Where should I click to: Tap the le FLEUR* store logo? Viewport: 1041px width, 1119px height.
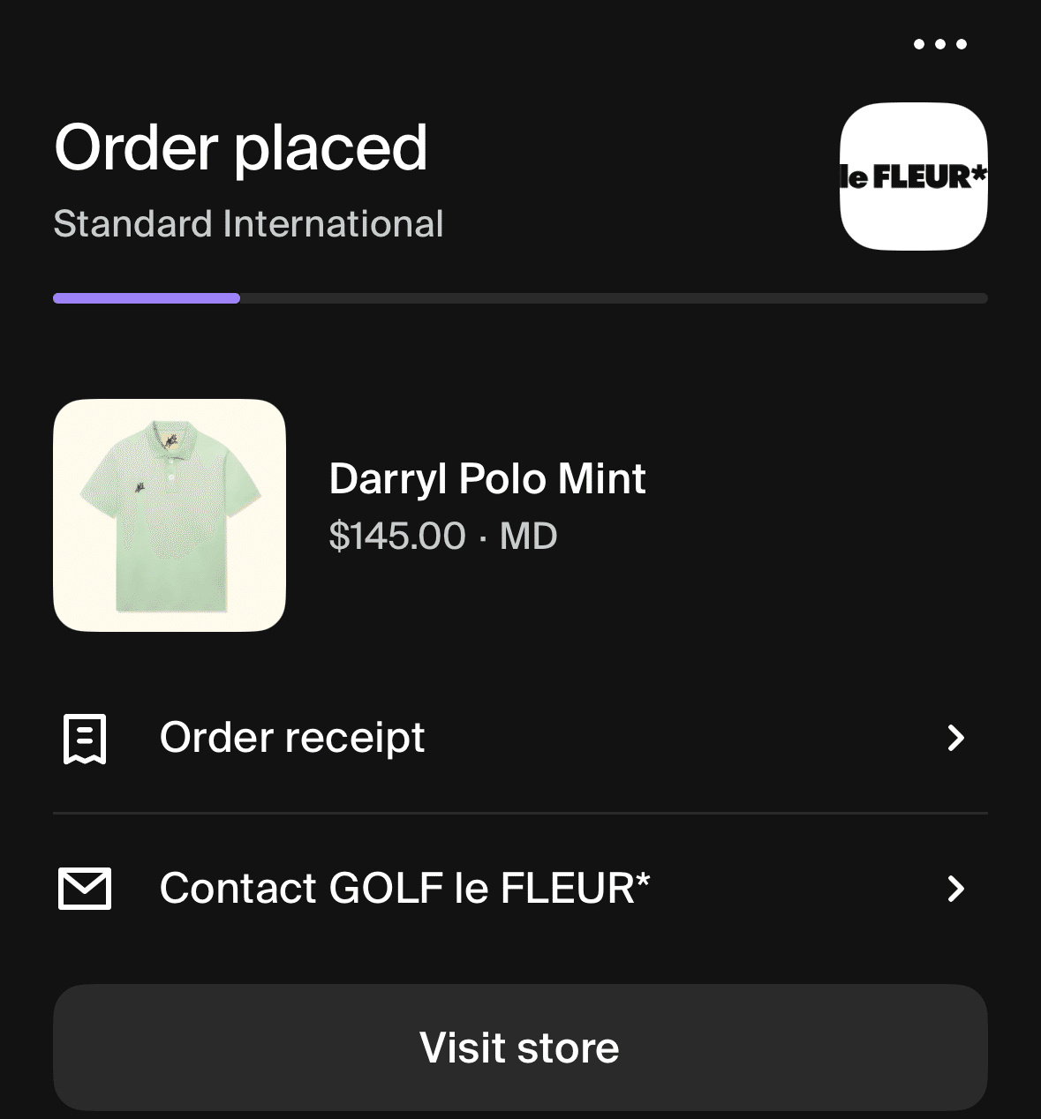(913, 176)
